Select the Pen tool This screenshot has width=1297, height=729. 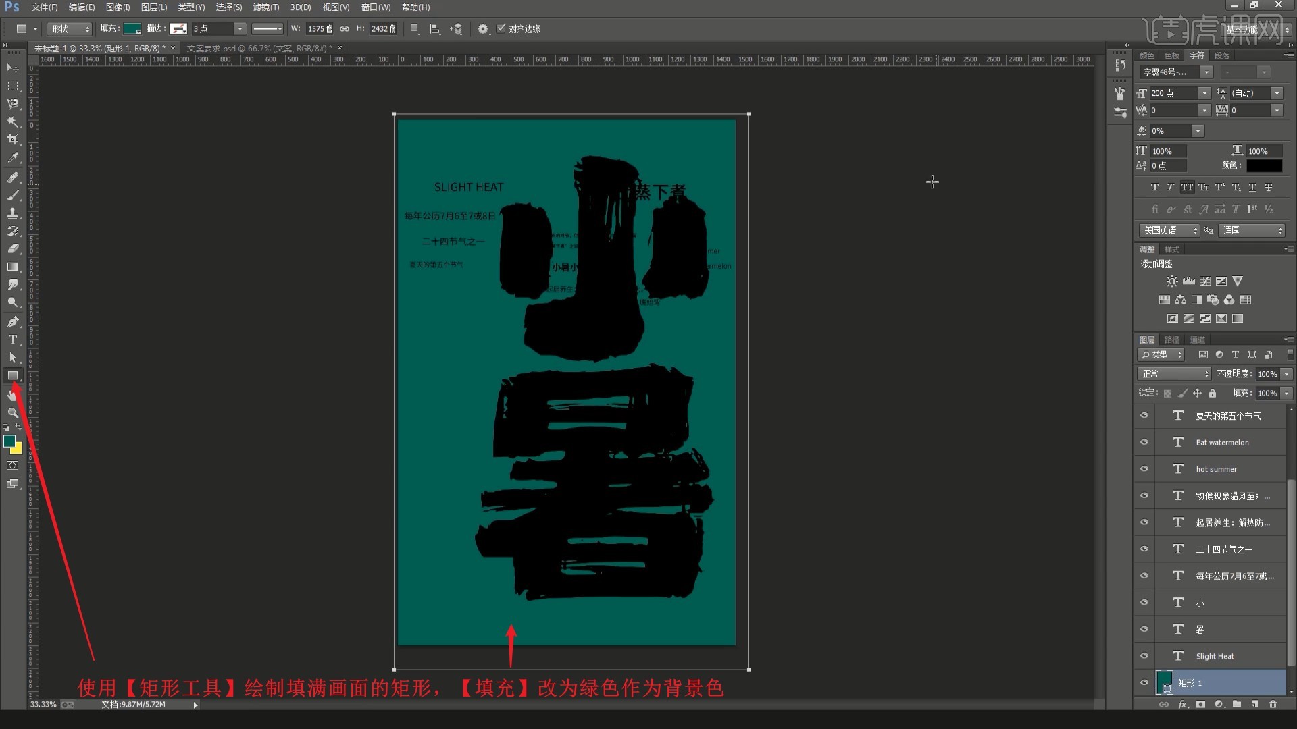coord(13,322)
